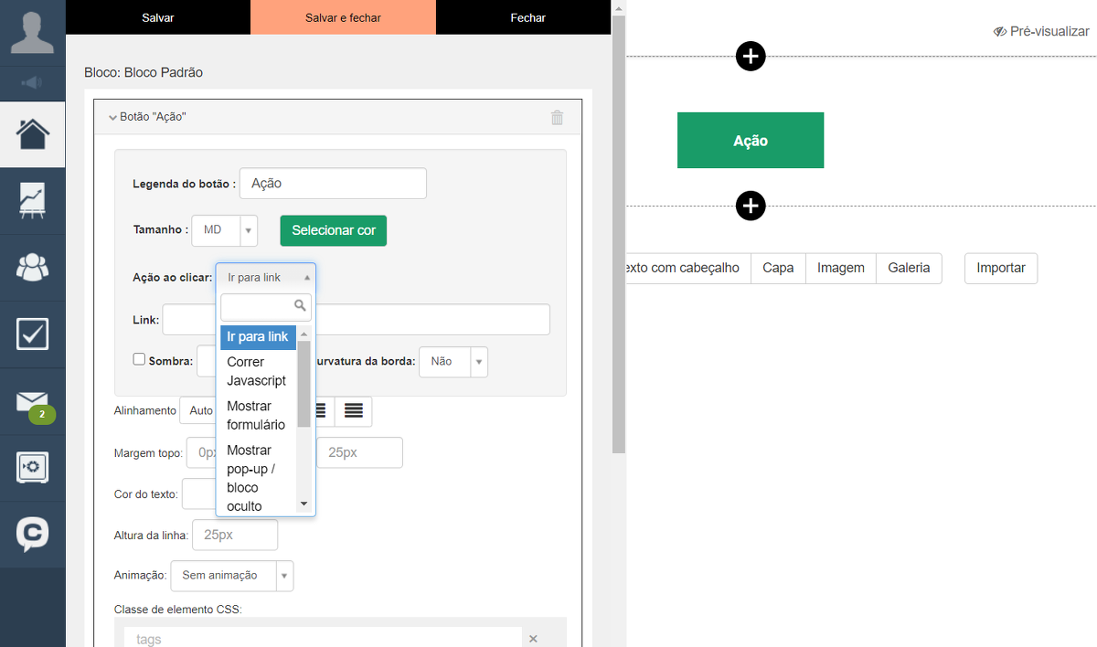Click the "Salvar e fechar" button
1097x647 pixels.
click(x=343, y=17)
